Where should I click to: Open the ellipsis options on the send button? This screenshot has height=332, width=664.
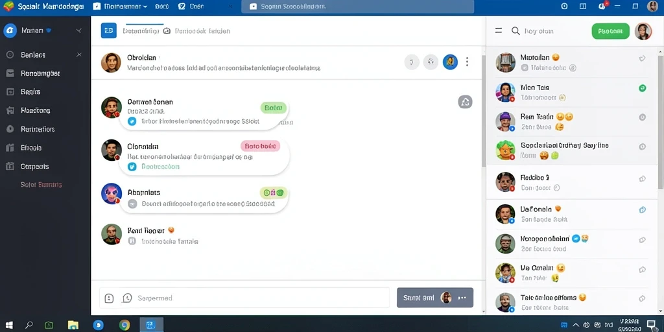pyautogui.click(x=462, y=298)
